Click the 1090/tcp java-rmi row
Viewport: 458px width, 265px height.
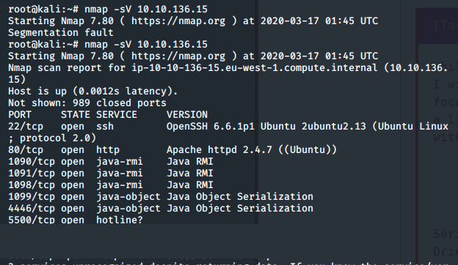tap(111, 162)
